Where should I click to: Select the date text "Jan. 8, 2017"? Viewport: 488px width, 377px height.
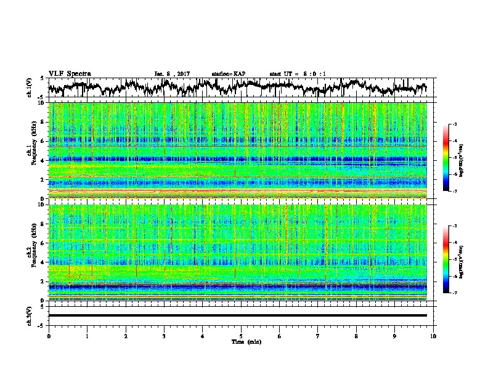pyautogui.click(x=172, y=74)
